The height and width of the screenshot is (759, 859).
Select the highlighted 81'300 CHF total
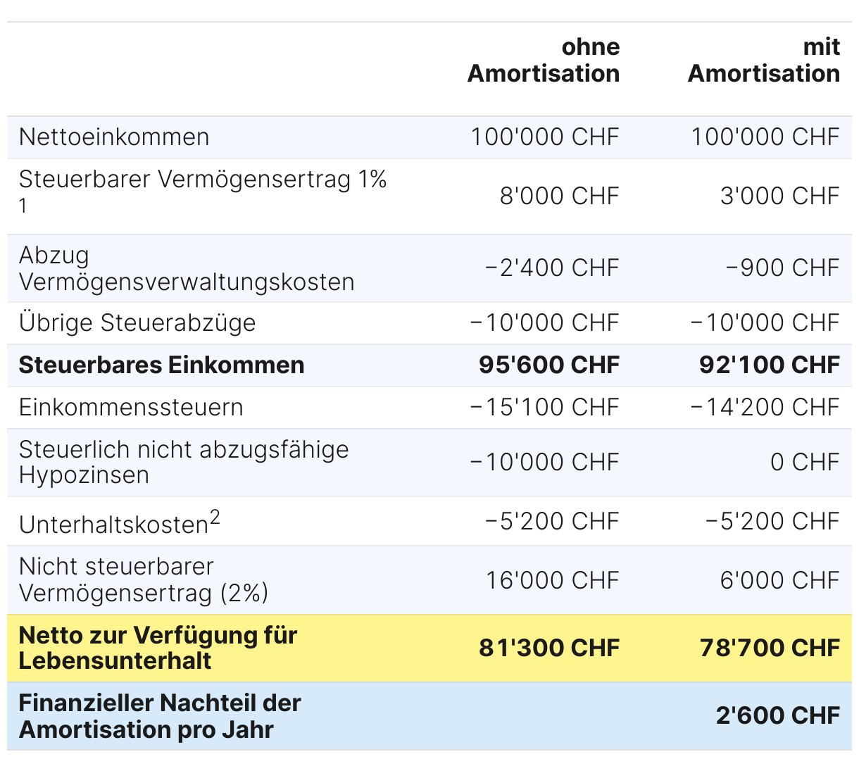[x=548, y=648]
